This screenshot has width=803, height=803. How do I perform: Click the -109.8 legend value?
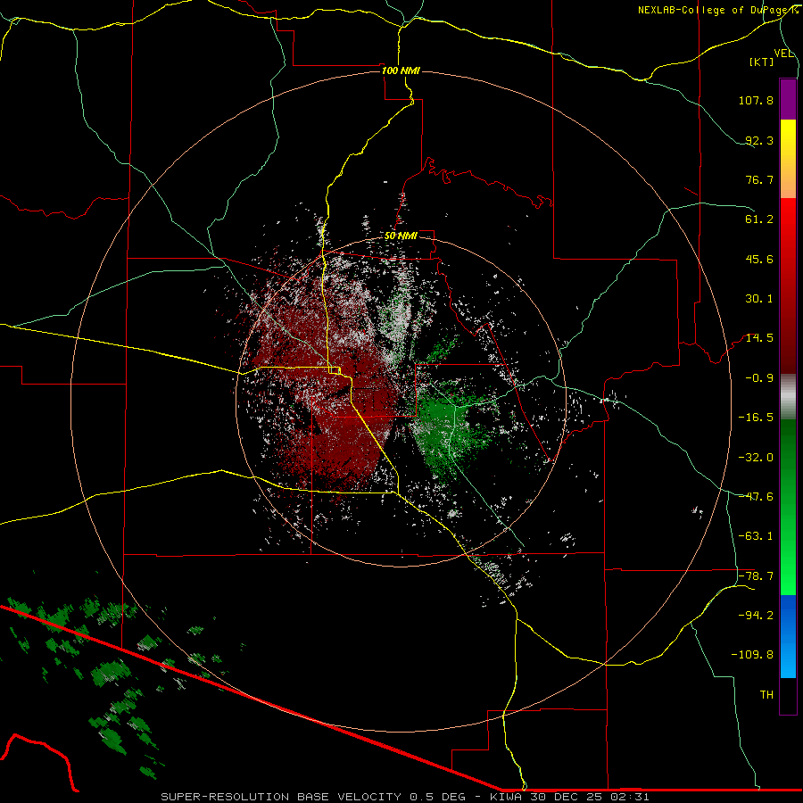coord(753,655)
